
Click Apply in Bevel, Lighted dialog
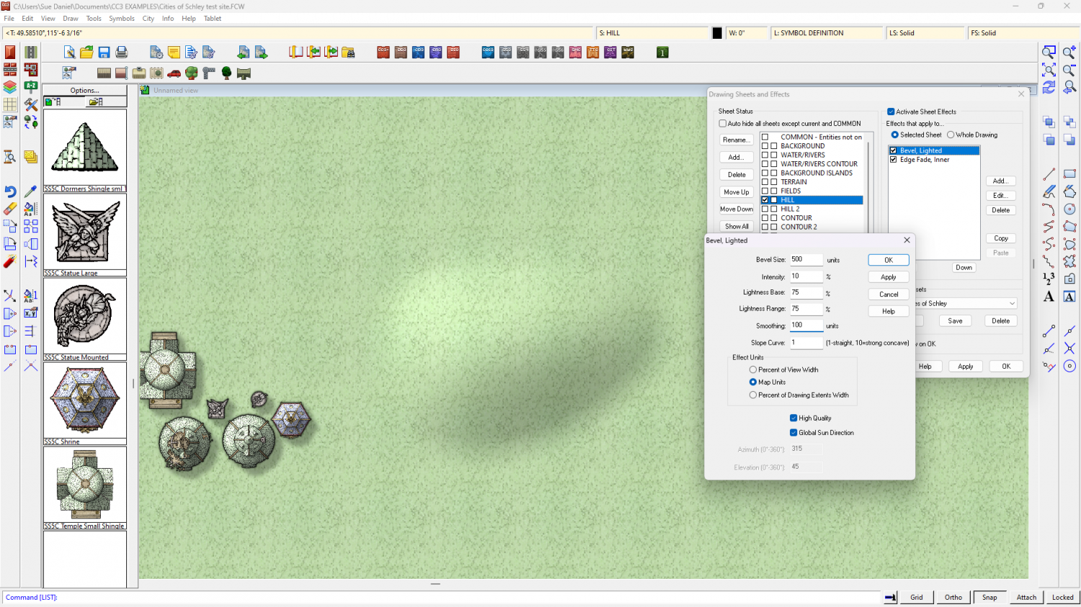[x=889, y=277]
